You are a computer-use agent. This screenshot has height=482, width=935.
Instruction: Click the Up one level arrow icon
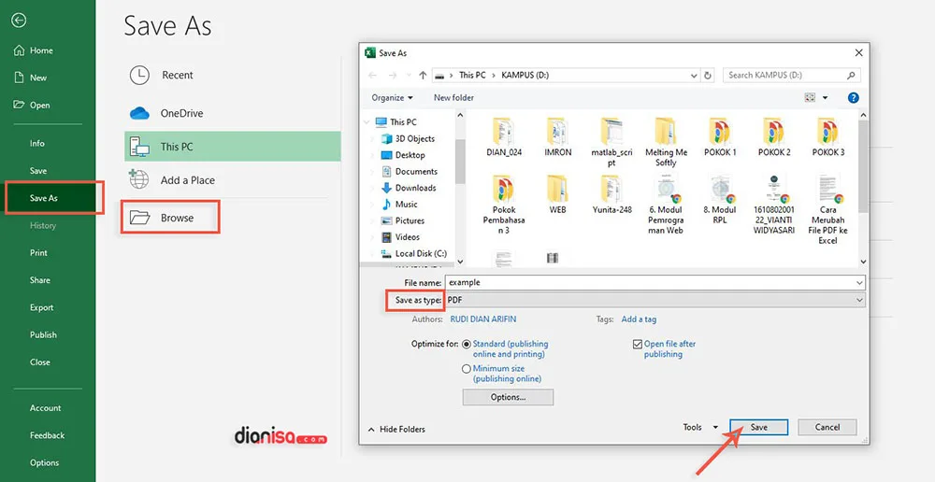coord(423,75)
